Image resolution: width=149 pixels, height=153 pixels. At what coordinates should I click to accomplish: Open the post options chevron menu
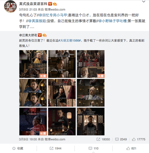(x=144, y=2)
